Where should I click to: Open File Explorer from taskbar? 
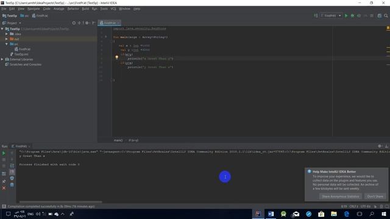(x=334, y=214)
